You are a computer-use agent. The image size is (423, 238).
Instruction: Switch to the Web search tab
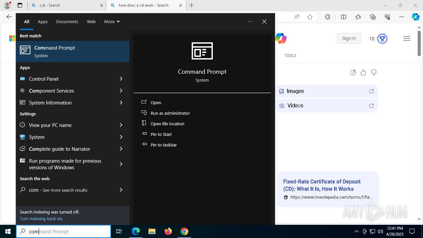91,21
